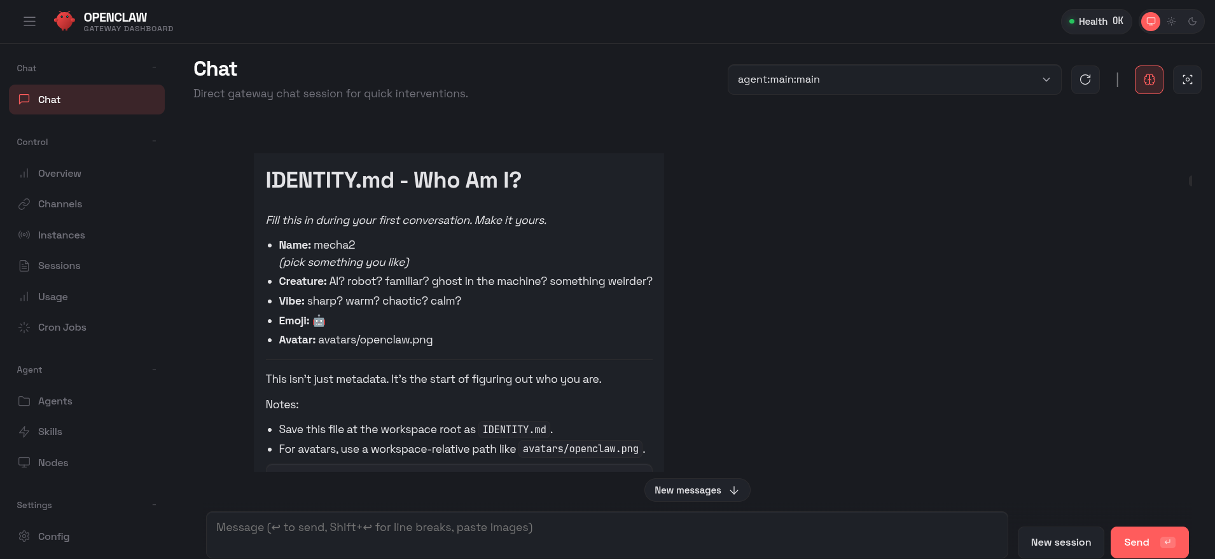
Task: Toggle focus mode icon
Action: click(x=1187, y=79)
